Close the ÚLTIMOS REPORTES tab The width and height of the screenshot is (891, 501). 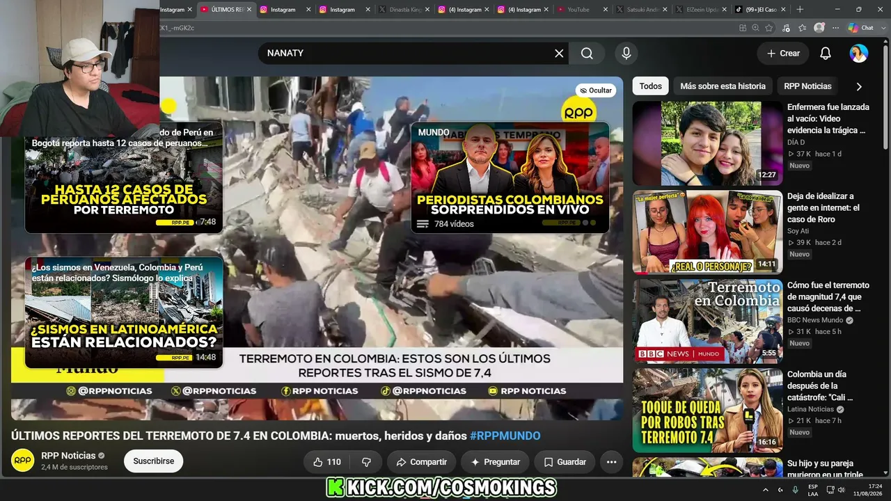click(x=249, y=10)
